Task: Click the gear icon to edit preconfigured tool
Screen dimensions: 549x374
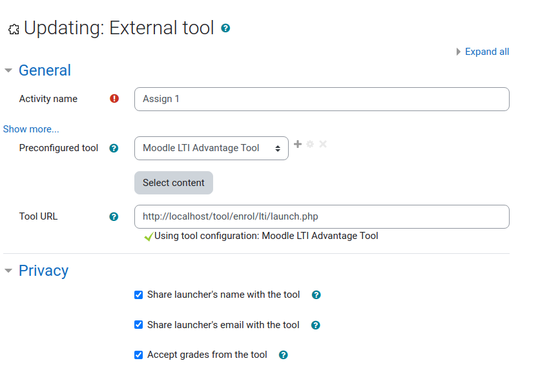Action: pos(310,144)
